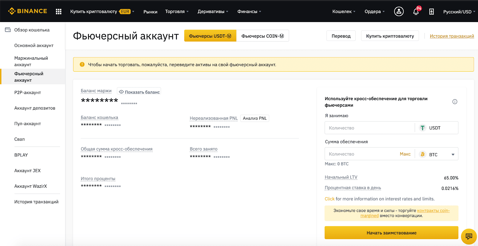Viewport: 478px width, 246px height.
Task: Expand the Деривативы menu
Action: pos(213,11)
